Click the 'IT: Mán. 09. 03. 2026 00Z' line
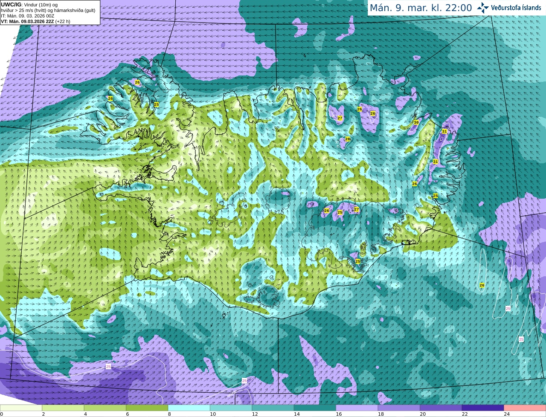Screen dimensions: 546x417 [27, 16]
